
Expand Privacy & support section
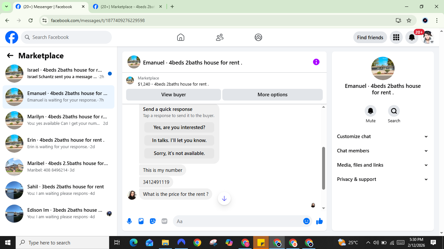coord(383,179)
